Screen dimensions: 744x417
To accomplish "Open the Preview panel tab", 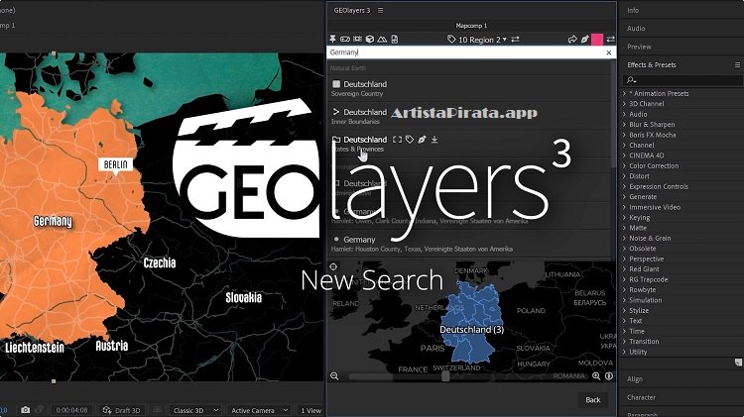I will (x=639, y=47).
